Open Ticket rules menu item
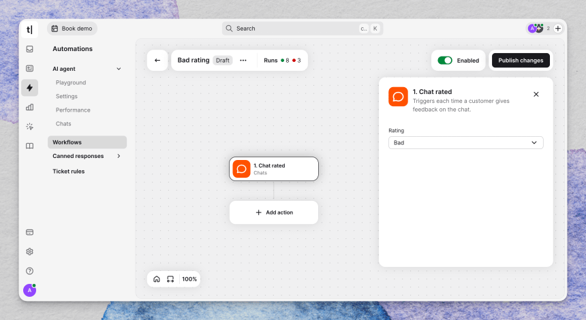Image resolution: width=586 pixels, height=320 pixels. coord(68,172)
